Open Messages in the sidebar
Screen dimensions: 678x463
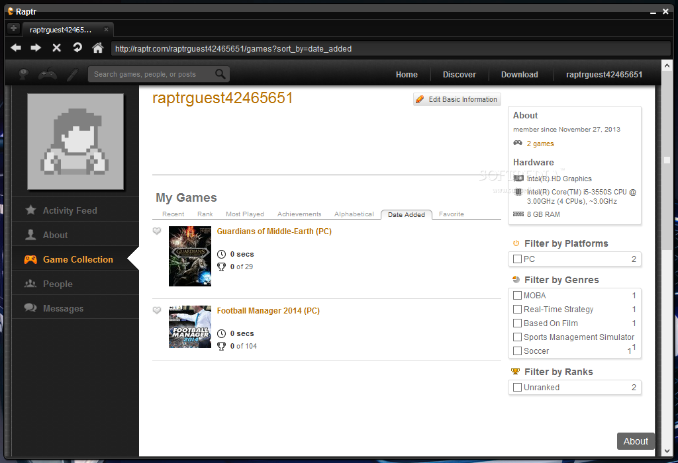(x=75, y=308)
